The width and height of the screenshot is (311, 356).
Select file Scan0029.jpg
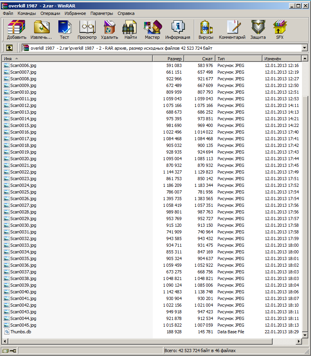pyautogui.click(x=23, y=219)
